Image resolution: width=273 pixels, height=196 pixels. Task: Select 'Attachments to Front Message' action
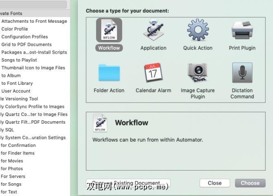[x=35, y=21]
